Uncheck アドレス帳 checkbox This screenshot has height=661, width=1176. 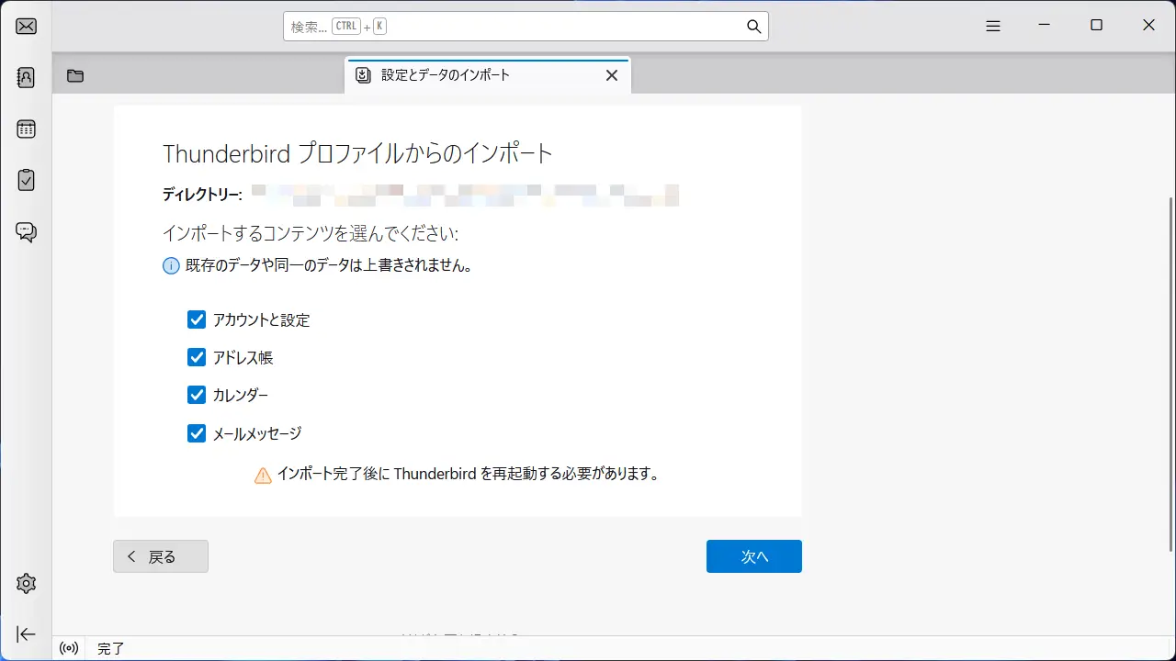point(197,357)
